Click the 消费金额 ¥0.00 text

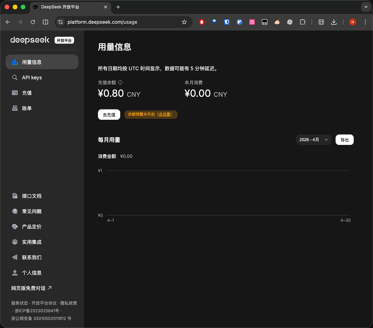pos(115,156)
